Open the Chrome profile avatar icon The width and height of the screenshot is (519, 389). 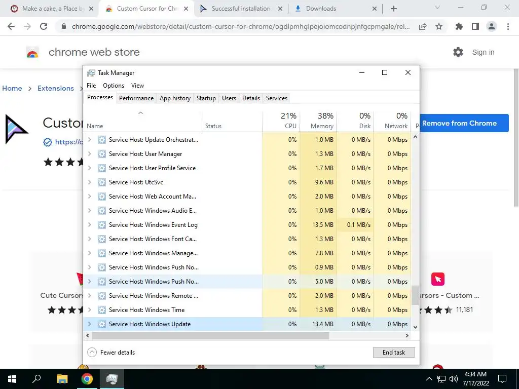[x=492, y=26]
